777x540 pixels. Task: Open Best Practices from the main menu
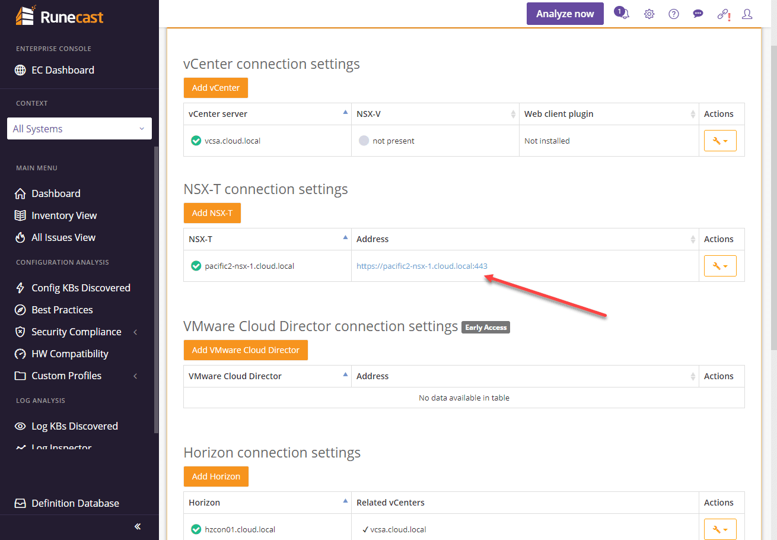pos(62,309)
